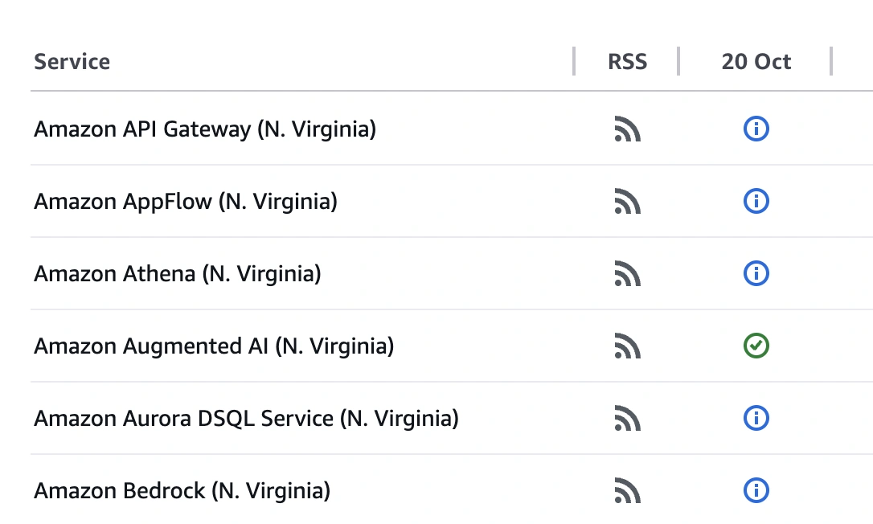Select Amazon Augmented AI service name

tap(213, 346)
